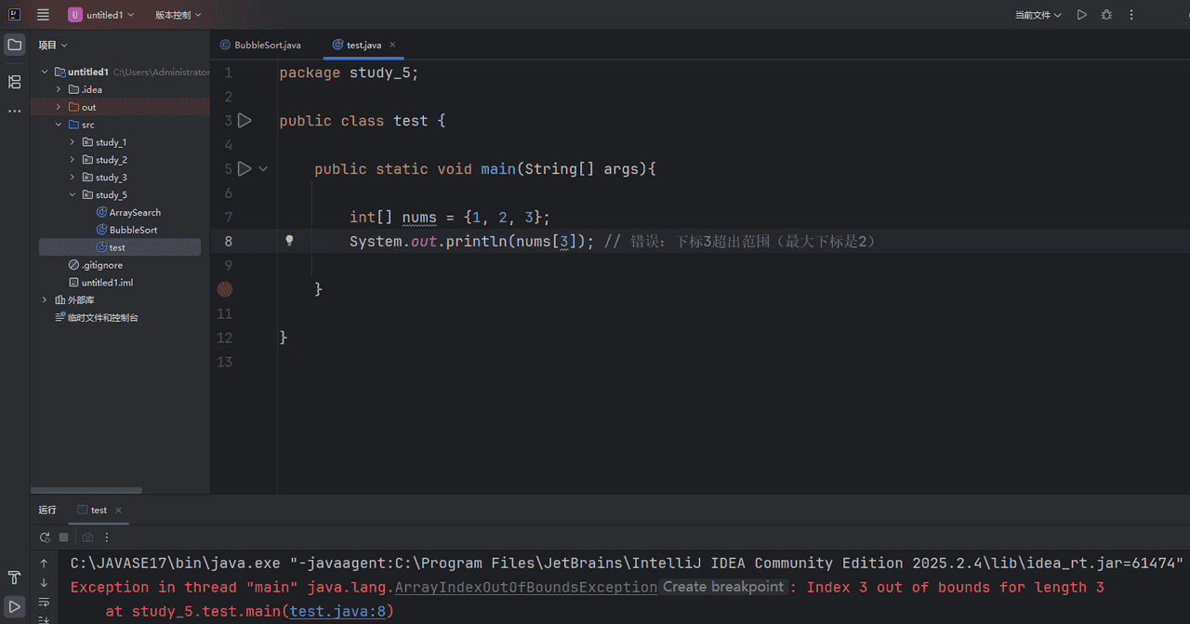The height and width of the screenshot is (624, 1190).
Task: Run main method via gutter icon on line 5
Action: pos(245,168)
